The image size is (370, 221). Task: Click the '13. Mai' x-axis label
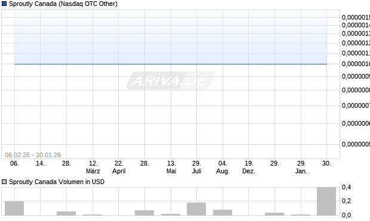[x=171, y=167]
